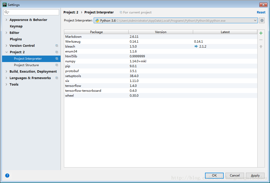Click copy icon beside Project Interpreter
The width and height of the screenshot is (270, 183).
click(57, 59)
